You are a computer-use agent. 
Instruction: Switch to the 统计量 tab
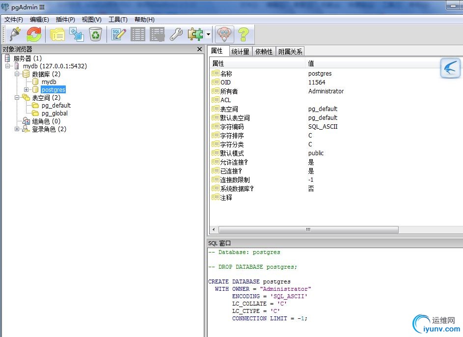point(240,52)
